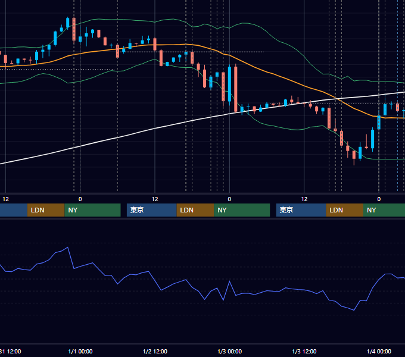Click the LDN block following 1/3 12:00

tap(345, 210)
